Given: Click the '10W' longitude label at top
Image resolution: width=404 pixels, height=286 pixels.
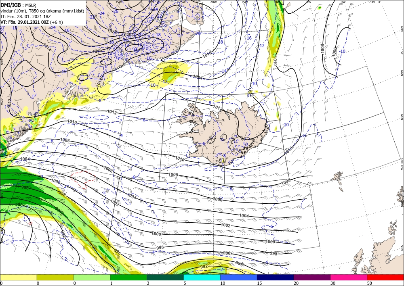Looking at the screenshot, I should (276, 2).
